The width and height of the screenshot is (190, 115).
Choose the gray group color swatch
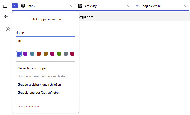[66, 54]
